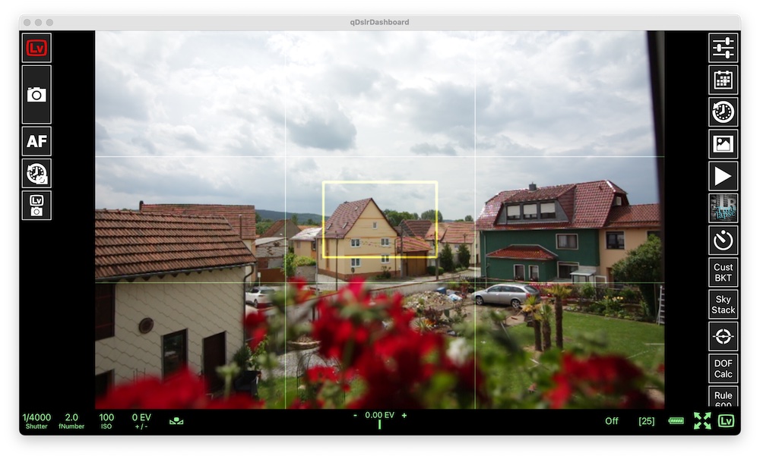This screenshot has width=760, height=459.
Task: Select the Lv capture icon below the timelapse clock
Action: tap(36, 205)
